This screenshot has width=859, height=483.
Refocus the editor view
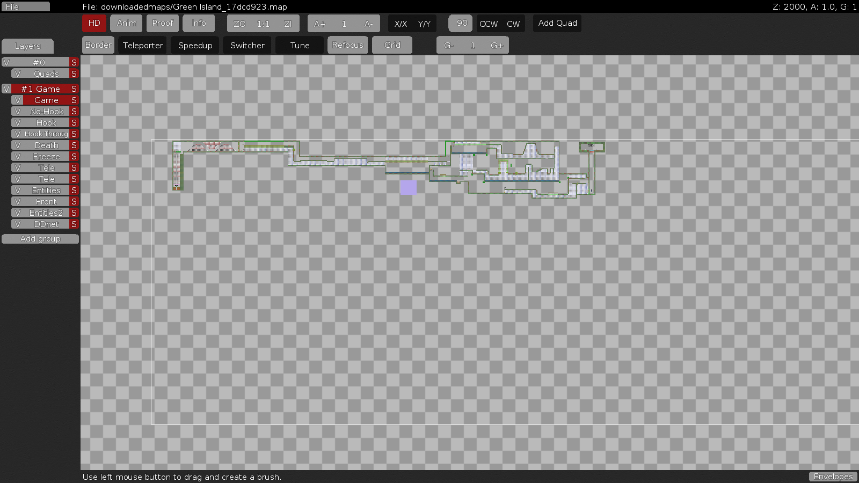coord(347,45)
